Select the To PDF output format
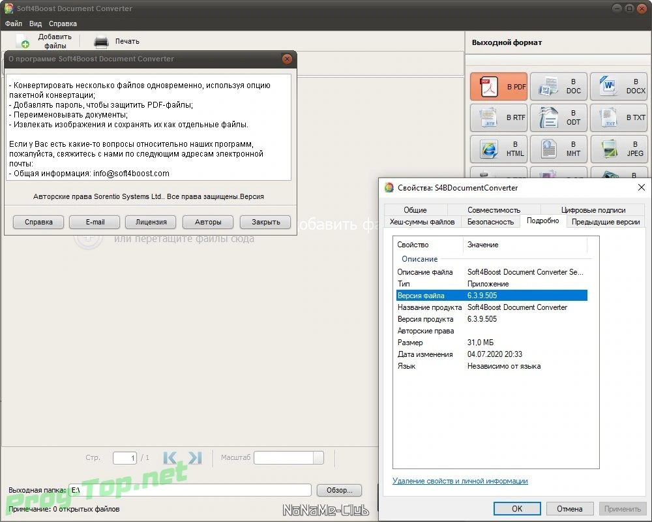The image size is (652, 522). coord(499,87)
